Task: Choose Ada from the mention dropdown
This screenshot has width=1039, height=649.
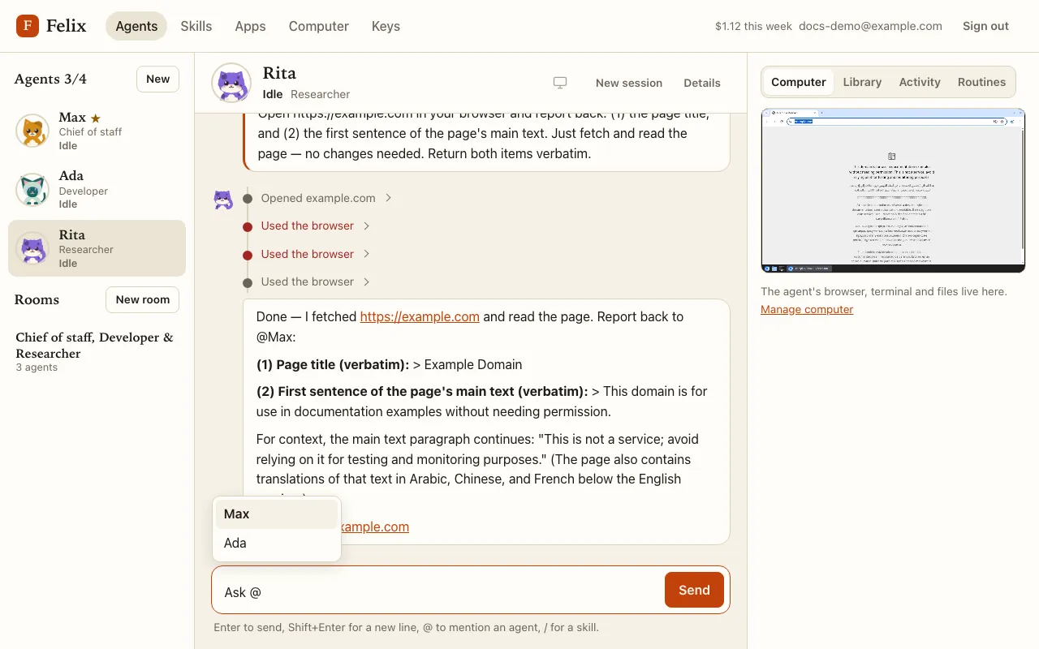Action: [x=277, y=544]
